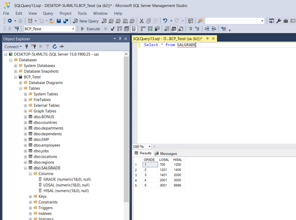Image resolution: width=296 pixels, height=220 pixels.
Task: Click the Toolbox icon in toolbar
Action: pyautogui.click(x=286, y=21)
